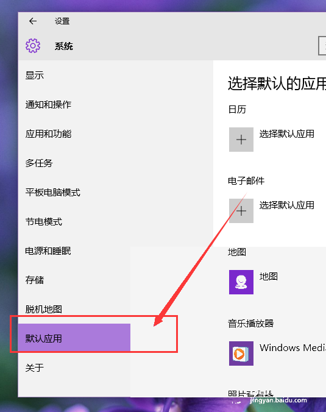
Task: Select the 存储 sidebar item
Action: pyautogui.click(x=34, y=280)
